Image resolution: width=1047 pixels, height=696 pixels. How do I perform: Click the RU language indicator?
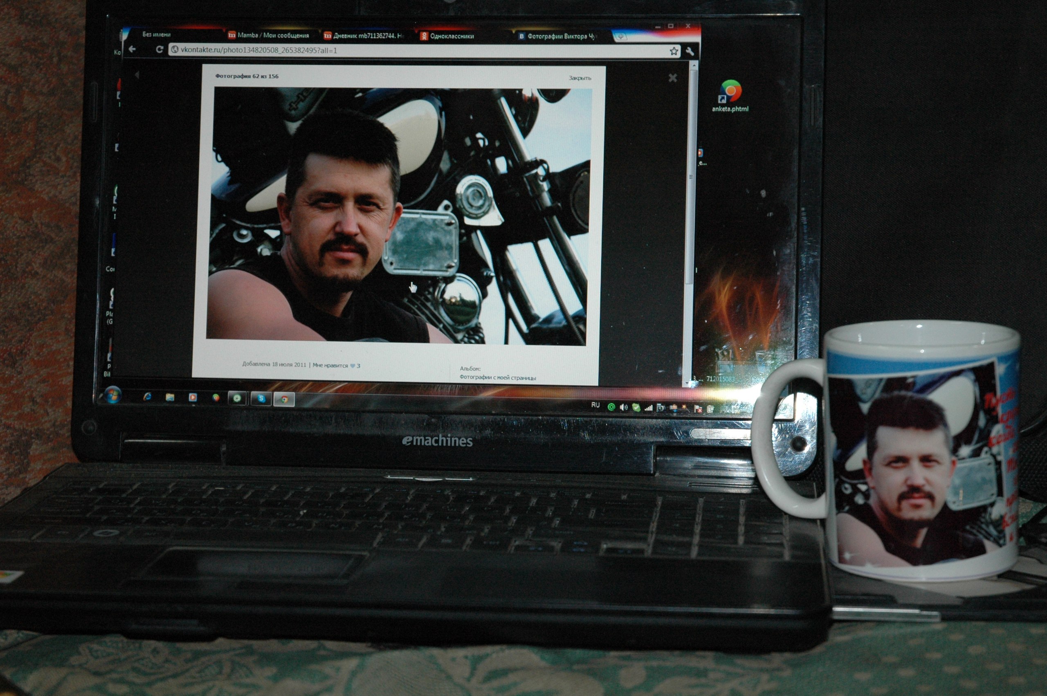point(595,405)
